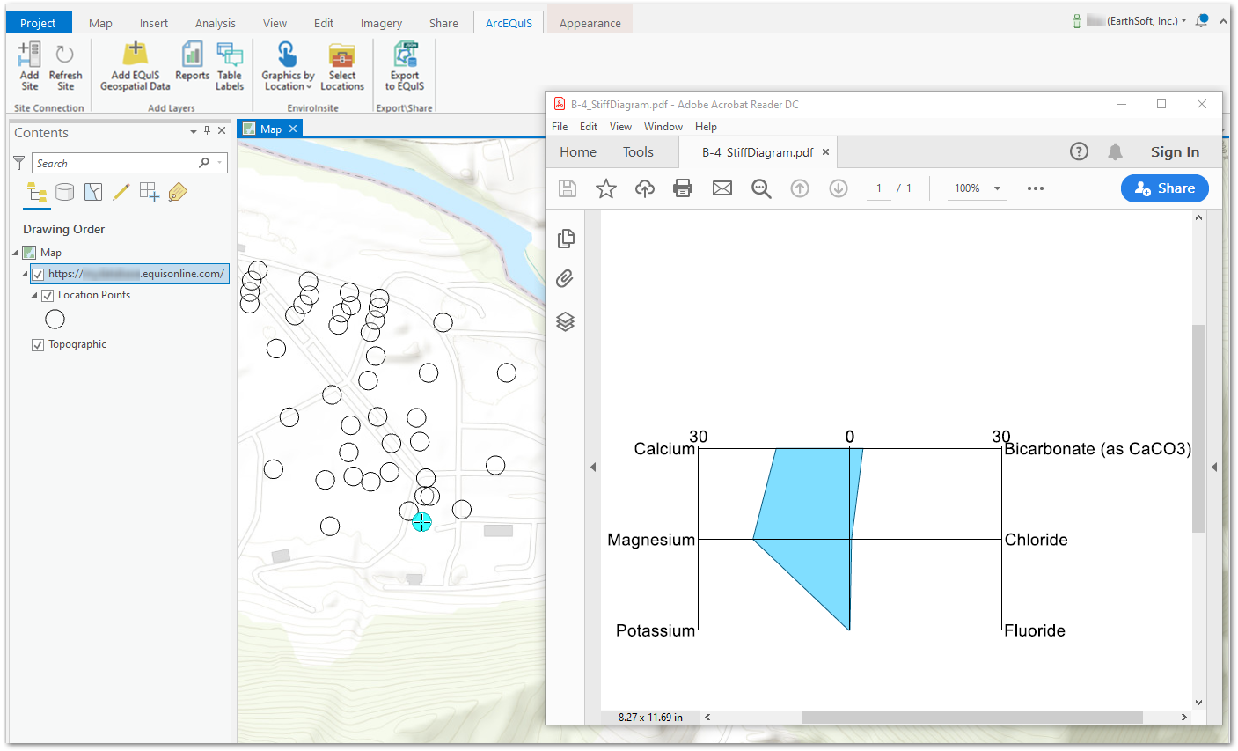Collapse the Map node in Contents
The width and height of the screenshot is (1238, 751).
15,253
